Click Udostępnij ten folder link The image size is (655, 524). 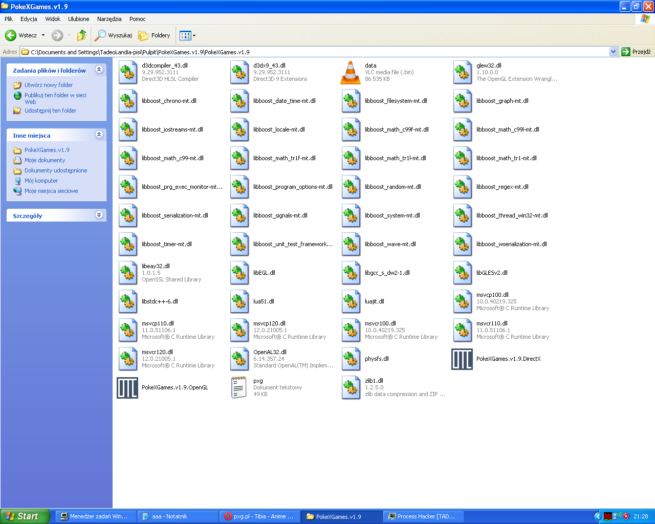pos(50,111)
